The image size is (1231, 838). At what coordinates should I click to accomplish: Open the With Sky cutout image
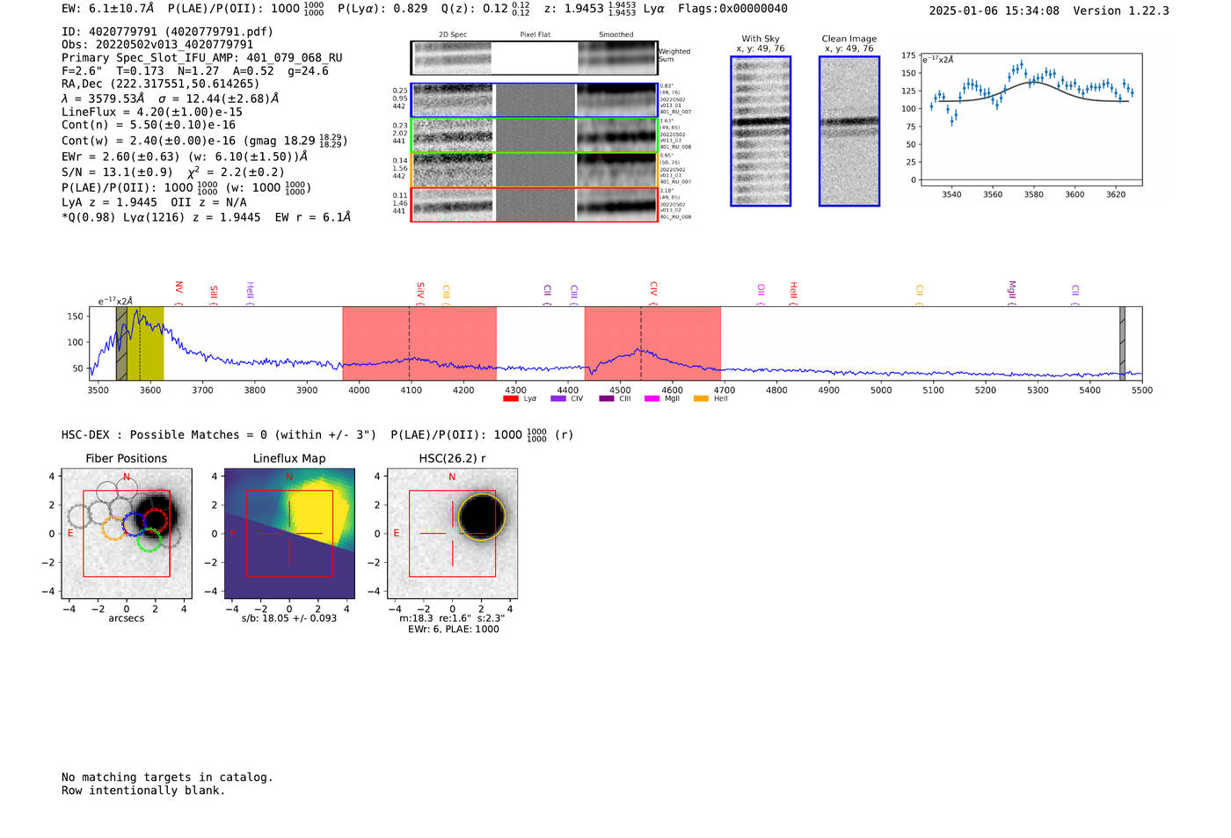click(761, 131)
